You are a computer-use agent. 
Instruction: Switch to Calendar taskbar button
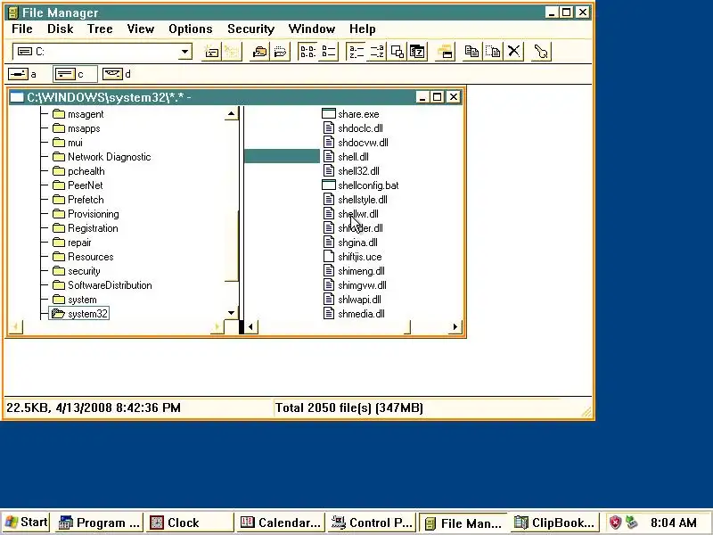pos(281,523)
